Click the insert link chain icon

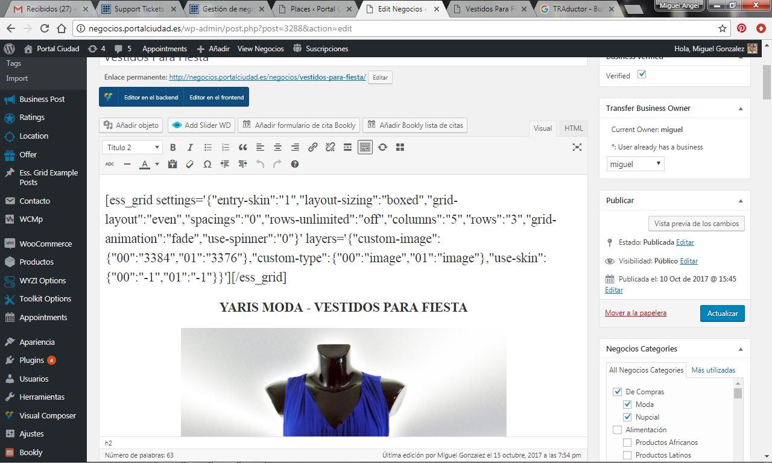[x=312, y=148]
